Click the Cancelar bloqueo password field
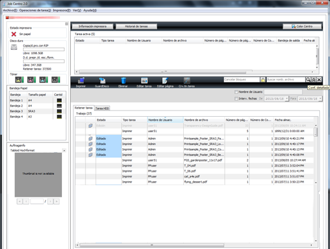Image resolution: width=330 pixels, height=249 pixels. pyautogui.click(x=242, y=80)
